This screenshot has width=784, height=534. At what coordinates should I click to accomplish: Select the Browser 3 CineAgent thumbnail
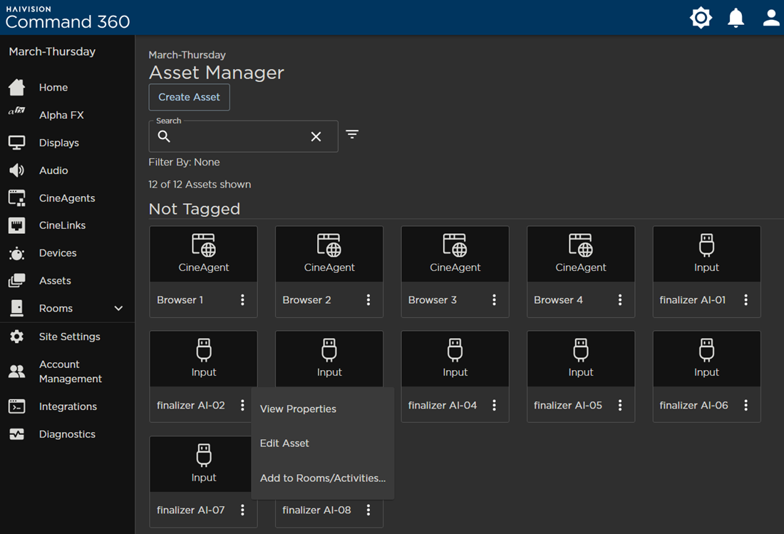(455, 254)
